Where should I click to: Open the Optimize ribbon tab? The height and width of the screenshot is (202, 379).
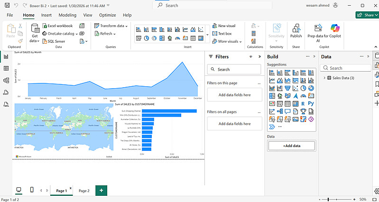[x=107, y=15]
